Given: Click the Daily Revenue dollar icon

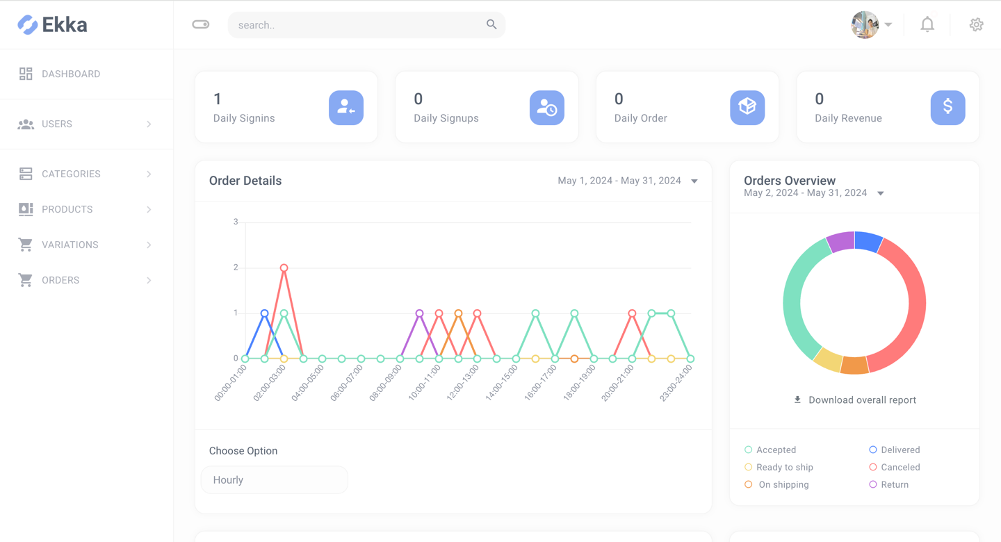Looking at the screenshot, I should pyautogui.click(x=947, y=108).
